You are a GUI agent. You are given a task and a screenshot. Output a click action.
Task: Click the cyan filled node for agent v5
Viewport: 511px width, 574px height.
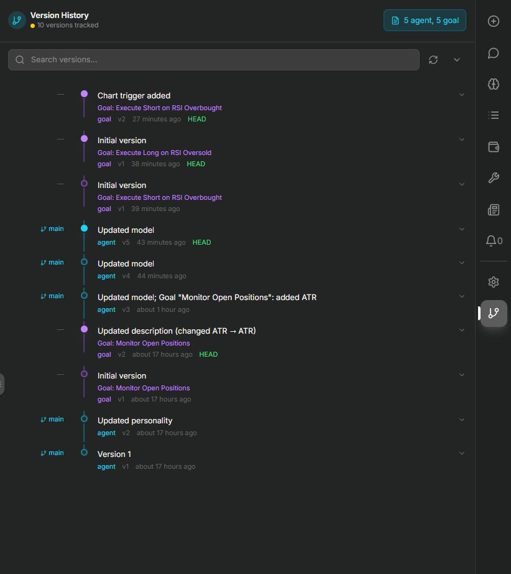click(84, 228)
